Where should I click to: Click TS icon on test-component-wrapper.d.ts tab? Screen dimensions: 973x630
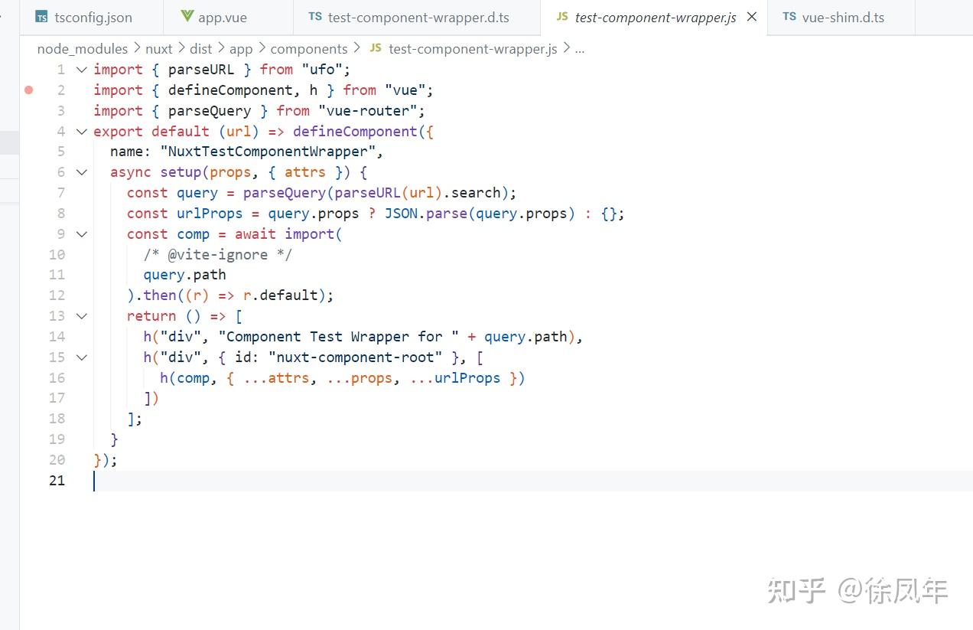click(x=315, y=17)
